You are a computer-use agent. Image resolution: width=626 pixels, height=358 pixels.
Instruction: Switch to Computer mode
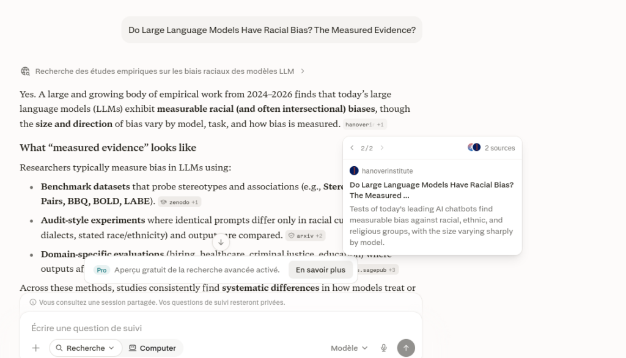pyautogui.click(x=152, y=348)
